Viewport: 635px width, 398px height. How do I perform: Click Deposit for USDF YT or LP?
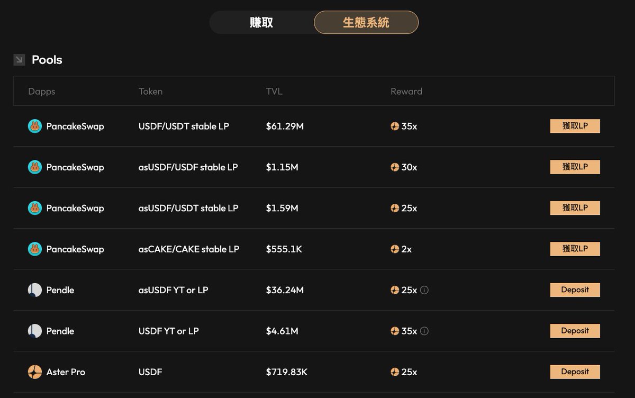pos(575,331)
